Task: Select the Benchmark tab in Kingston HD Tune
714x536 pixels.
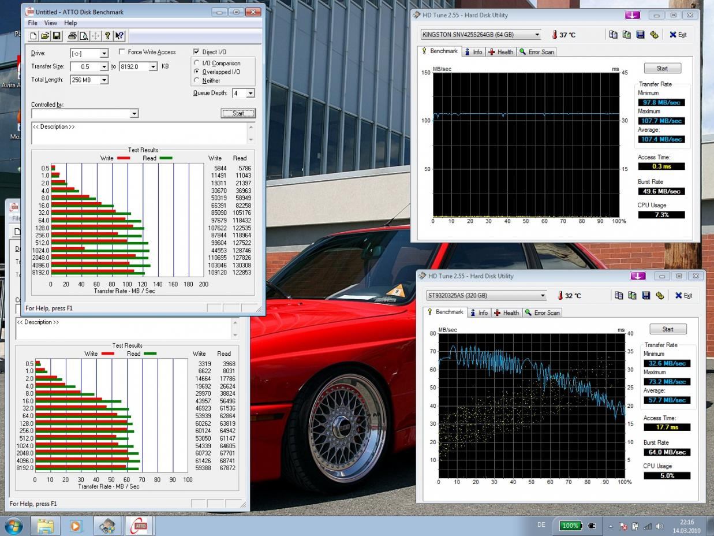Action: click(440, 51)
